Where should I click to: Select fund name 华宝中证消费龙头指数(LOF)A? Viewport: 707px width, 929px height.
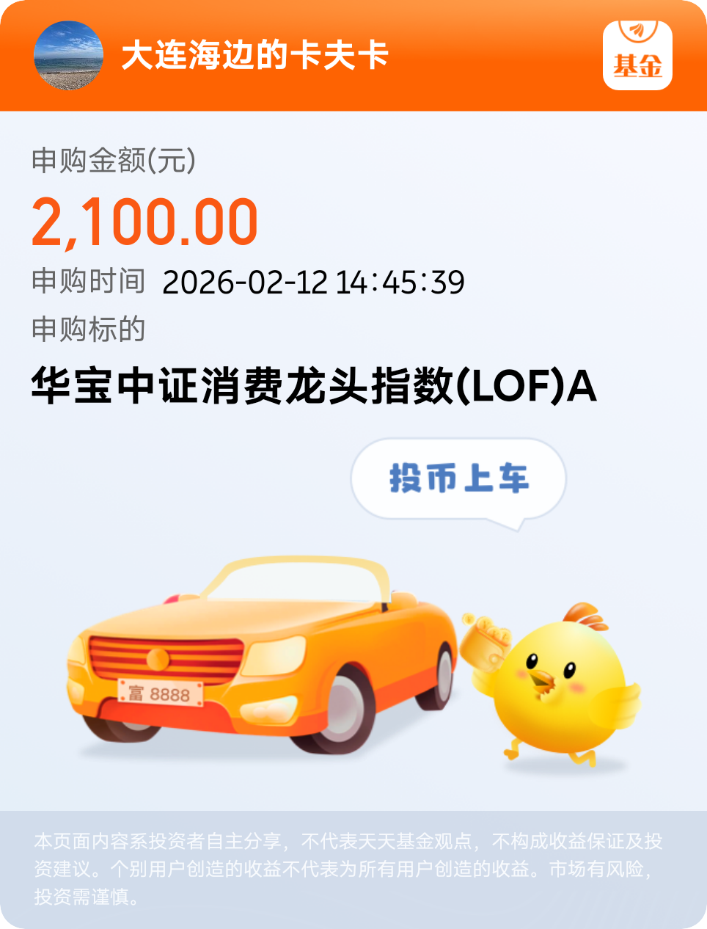pos(314,386)
